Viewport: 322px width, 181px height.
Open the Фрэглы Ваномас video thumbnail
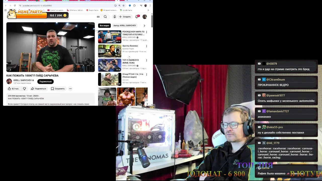click(x=110, y=51)
